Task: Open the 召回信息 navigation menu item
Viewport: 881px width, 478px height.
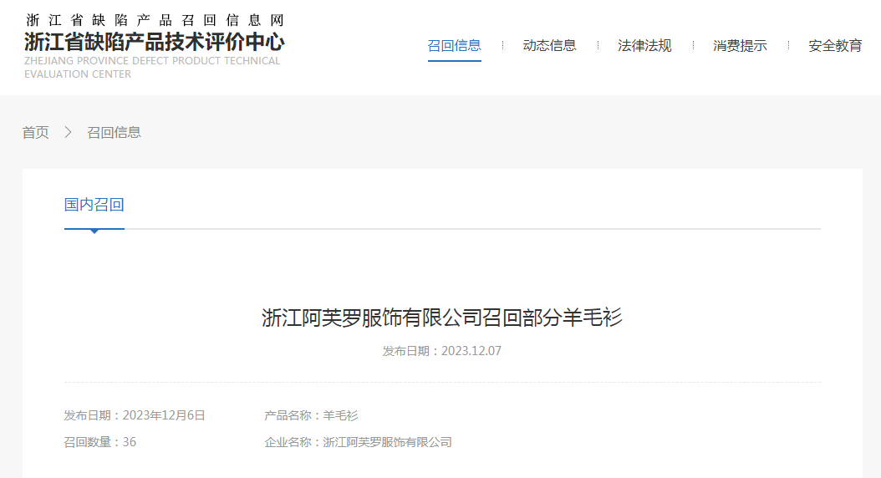Action: pos(454,46)
